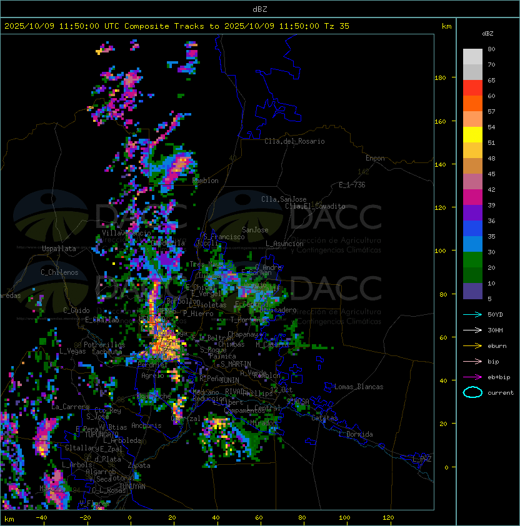Click the magenta eb+bip track arrow
This screenshot has height=526, width=520.
[x=472, y=377]
